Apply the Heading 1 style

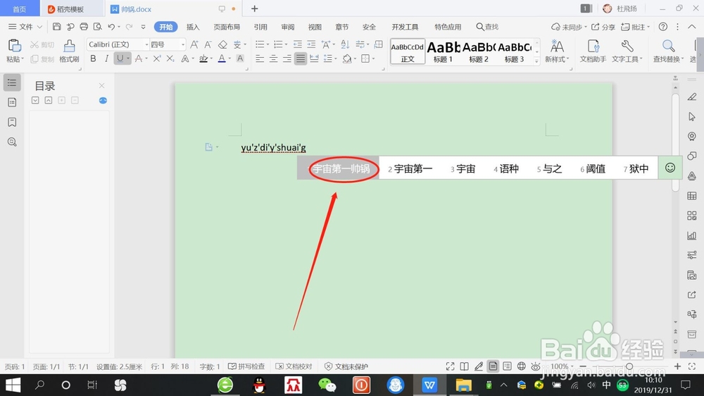tap(443, 51)
